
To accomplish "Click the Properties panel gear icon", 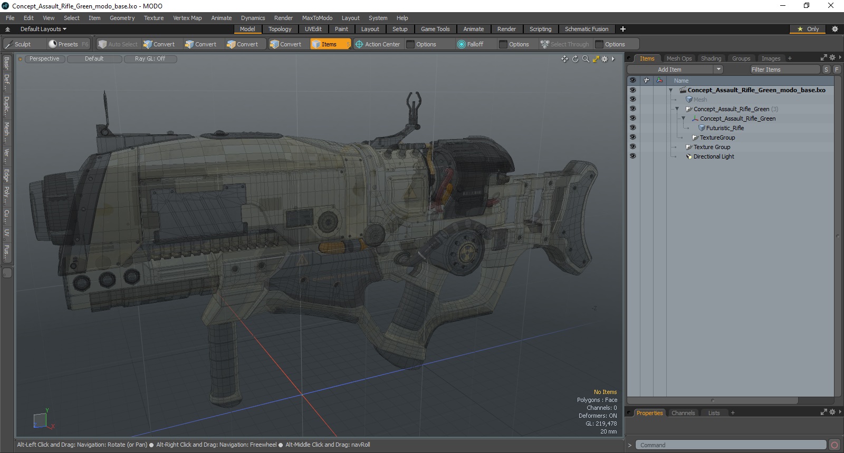I will 832,412.
